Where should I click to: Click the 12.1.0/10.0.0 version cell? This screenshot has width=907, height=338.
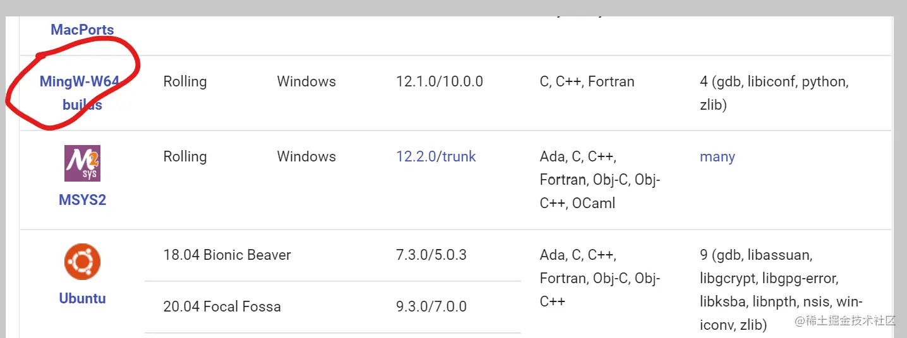(440, 81)
